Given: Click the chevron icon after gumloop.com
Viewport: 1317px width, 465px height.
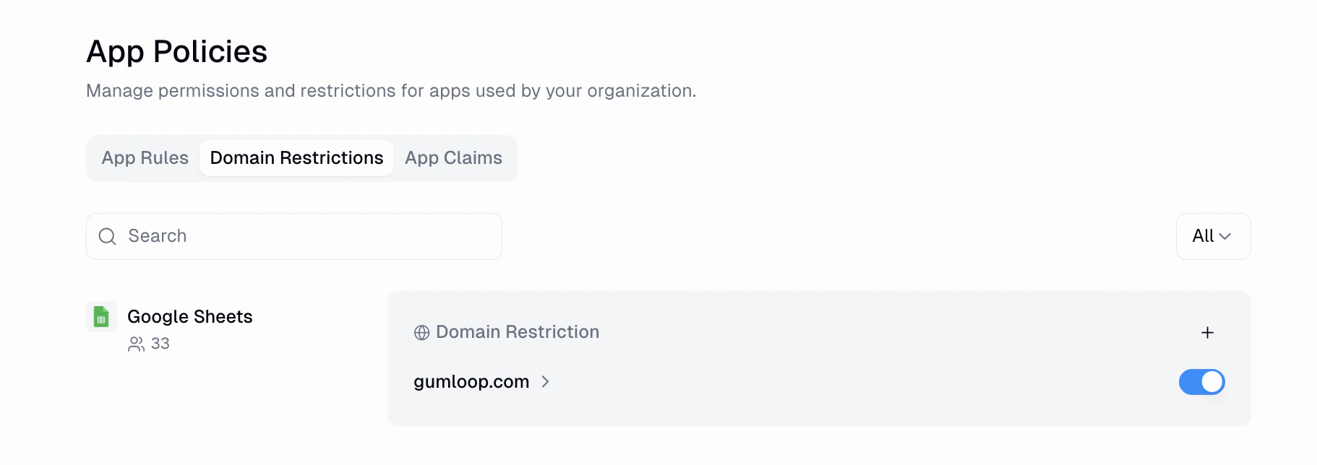Looking at the screenshot, I should (546, 382).
